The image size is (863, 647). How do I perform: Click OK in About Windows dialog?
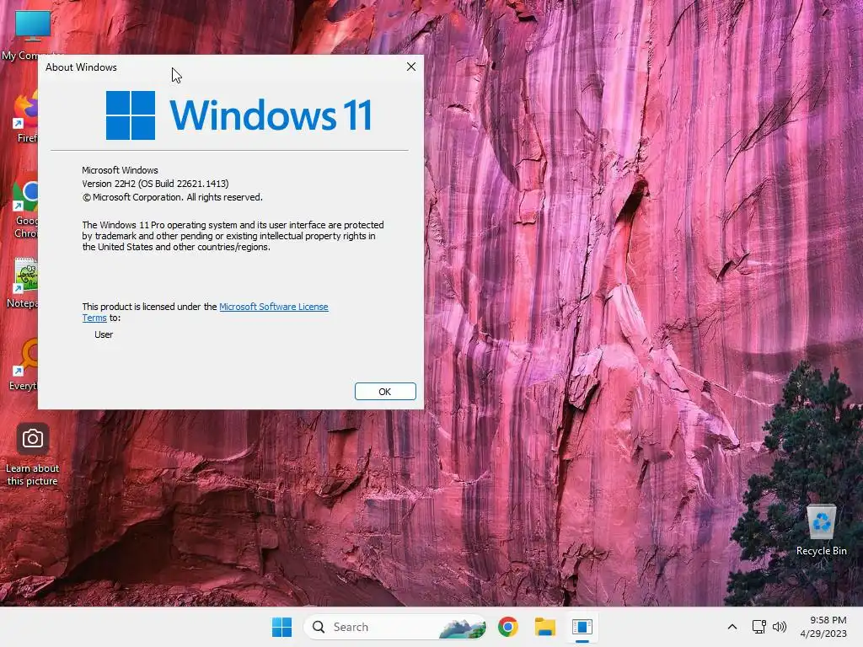[x=384, y=391]
